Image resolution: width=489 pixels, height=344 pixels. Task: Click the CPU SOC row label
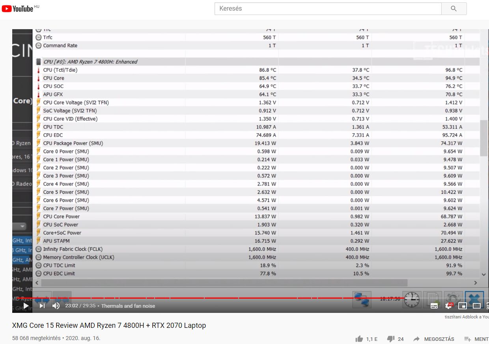[53, 86]
